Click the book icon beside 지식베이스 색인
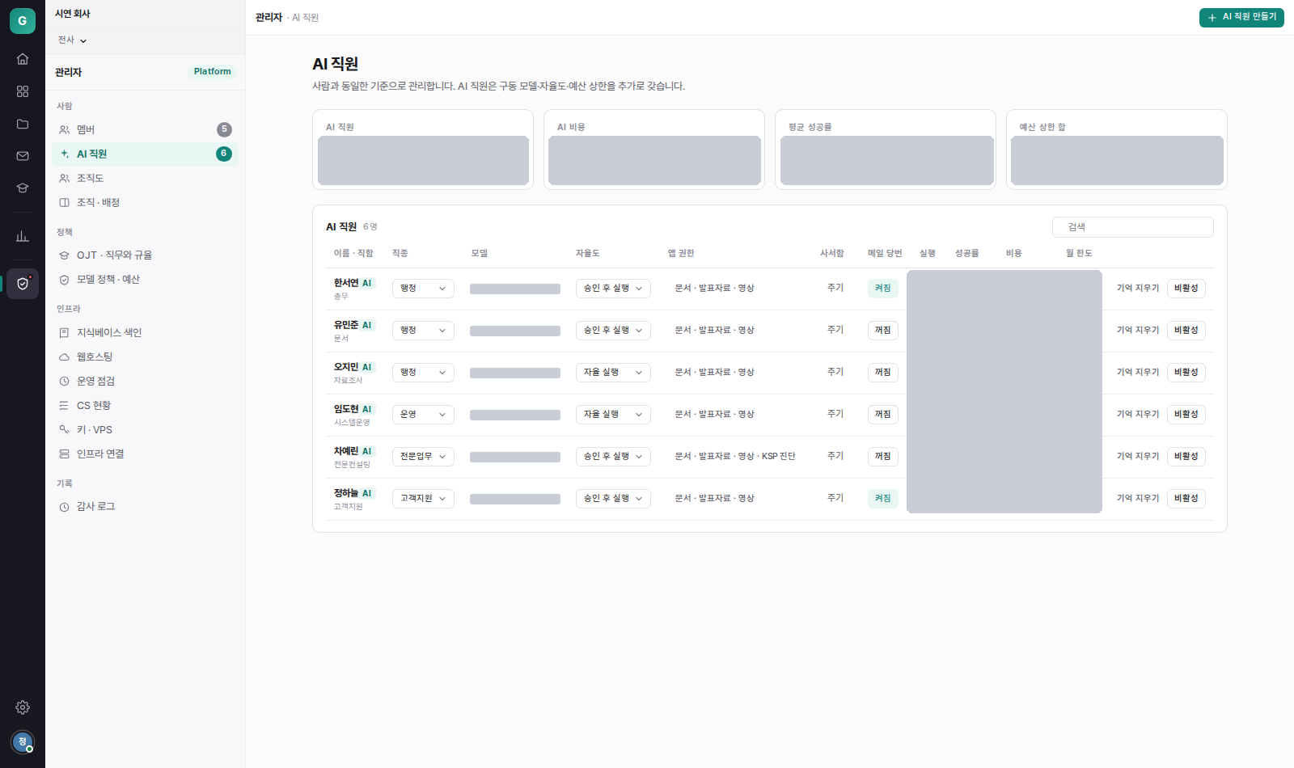 (x=64, y=332)
